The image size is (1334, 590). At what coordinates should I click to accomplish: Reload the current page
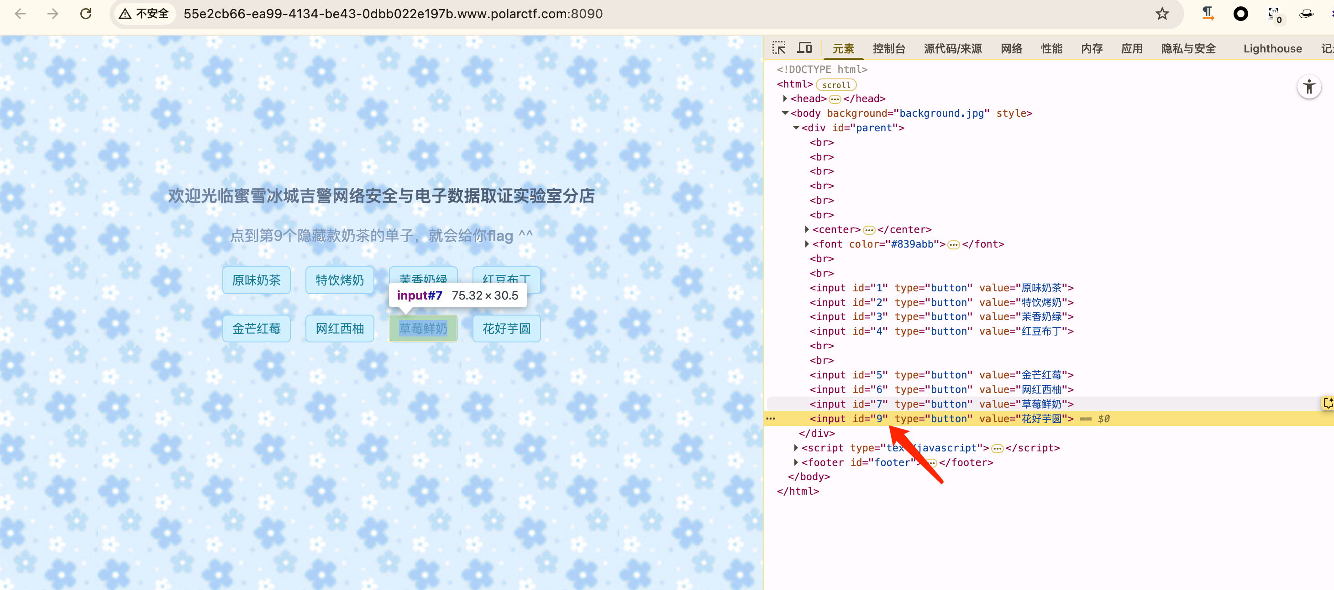click(86, 14)
